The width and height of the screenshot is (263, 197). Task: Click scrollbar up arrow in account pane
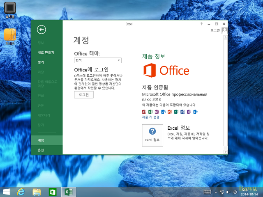(x=226, y=37)
